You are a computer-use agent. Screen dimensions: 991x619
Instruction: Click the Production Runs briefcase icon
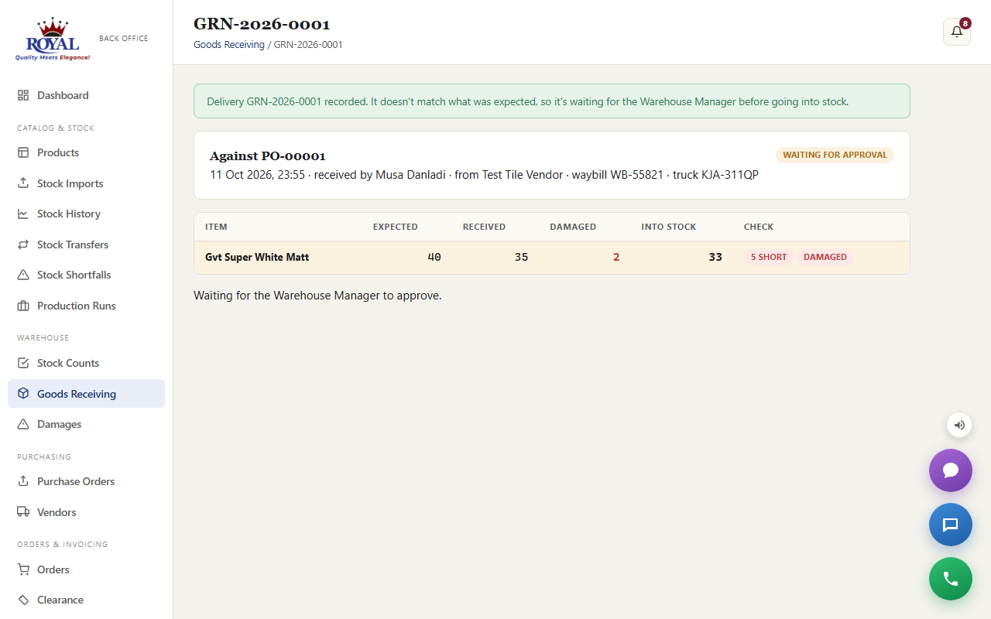23,306
